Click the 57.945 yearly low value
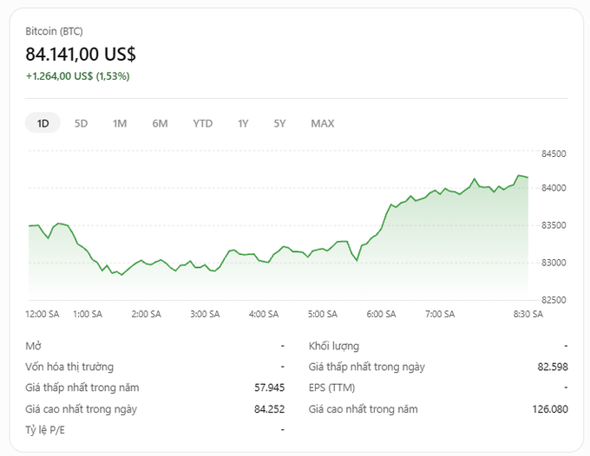The image size is (590, 456). pos(270,388)
